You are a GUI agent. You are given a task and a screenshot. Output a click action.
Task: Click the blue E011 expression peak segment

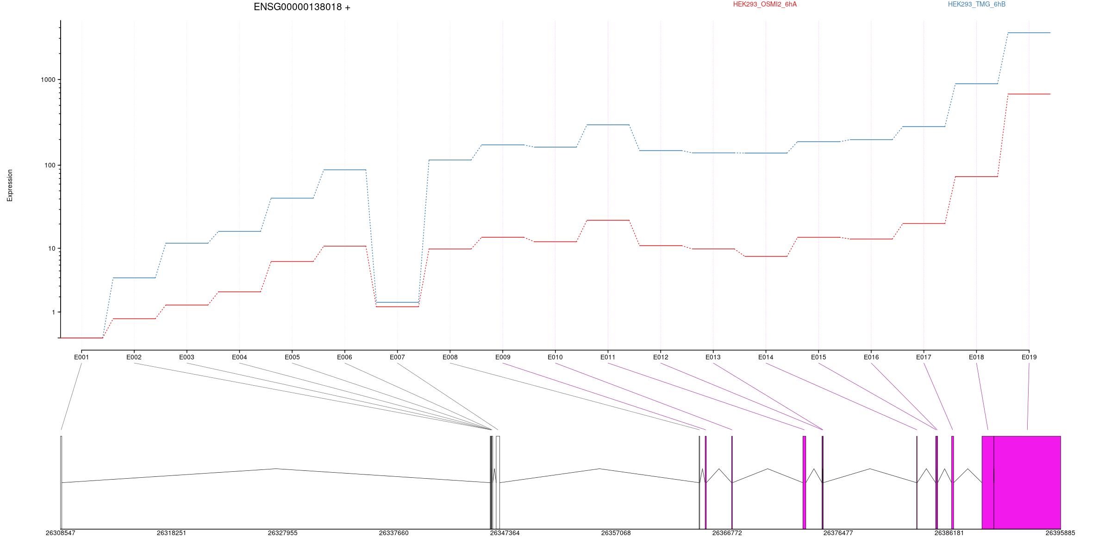point(608,125)
